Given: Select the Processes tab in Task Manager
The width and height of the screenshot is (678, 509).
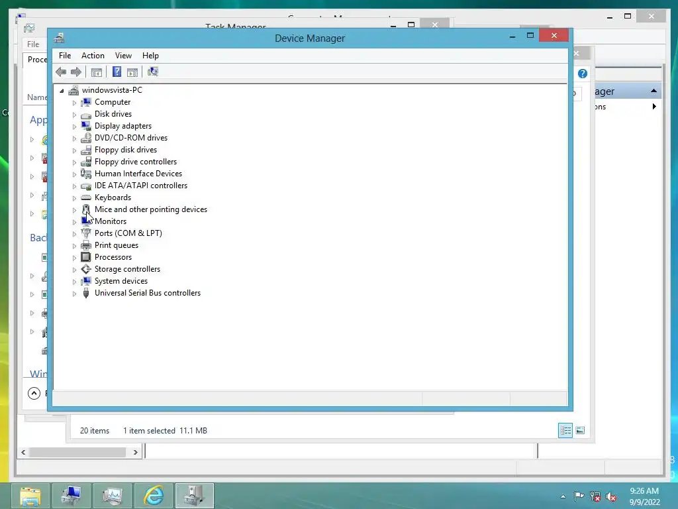Looking at the screenshot, I should pos(36,60).
